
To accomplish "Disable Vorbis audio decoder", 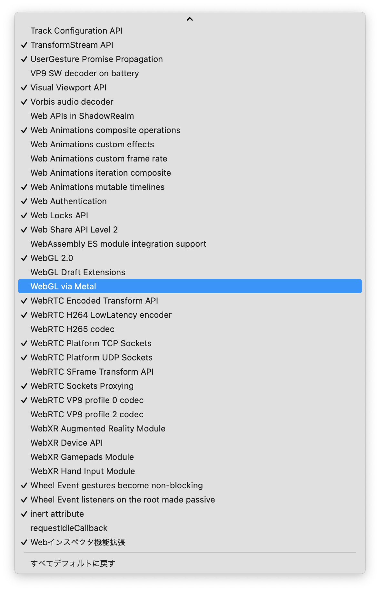I will (x=72, y=102).
